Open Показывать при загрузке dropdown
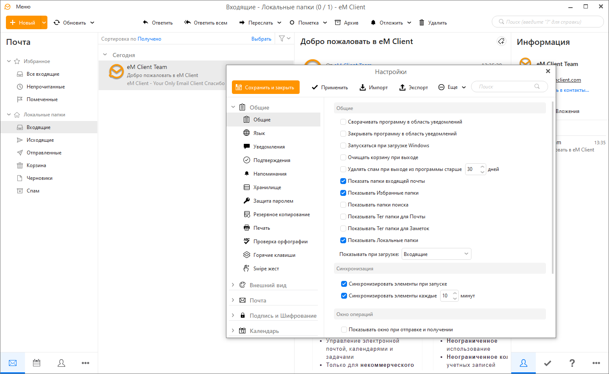Viewport: 609px width, 374px height. click(436, 254)
